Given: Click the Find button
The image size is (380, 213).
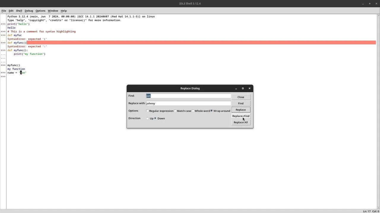Looking at the screenshot, I should point(241,103).
